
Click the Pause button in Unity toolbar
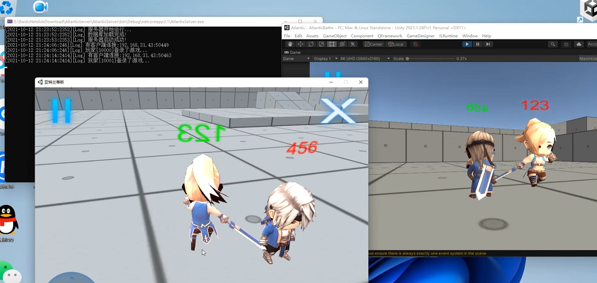pos(478,44)
